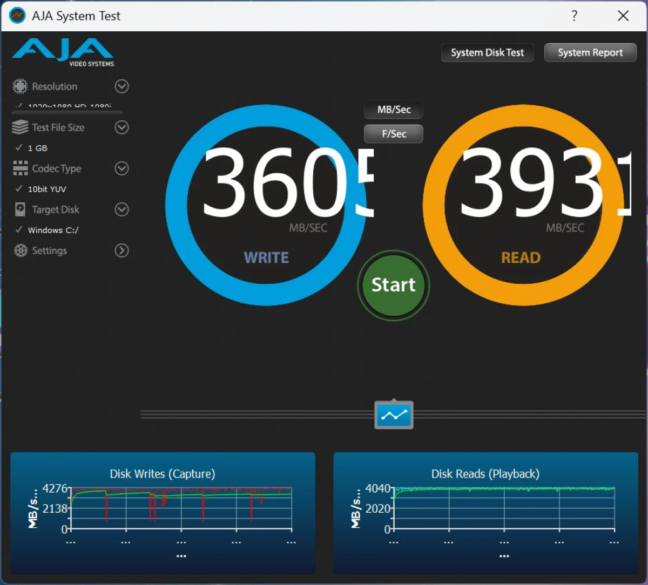This screenshot has height=585, width=648.
Task: Click the Resolution chip icon
Action: click(20, 86)
